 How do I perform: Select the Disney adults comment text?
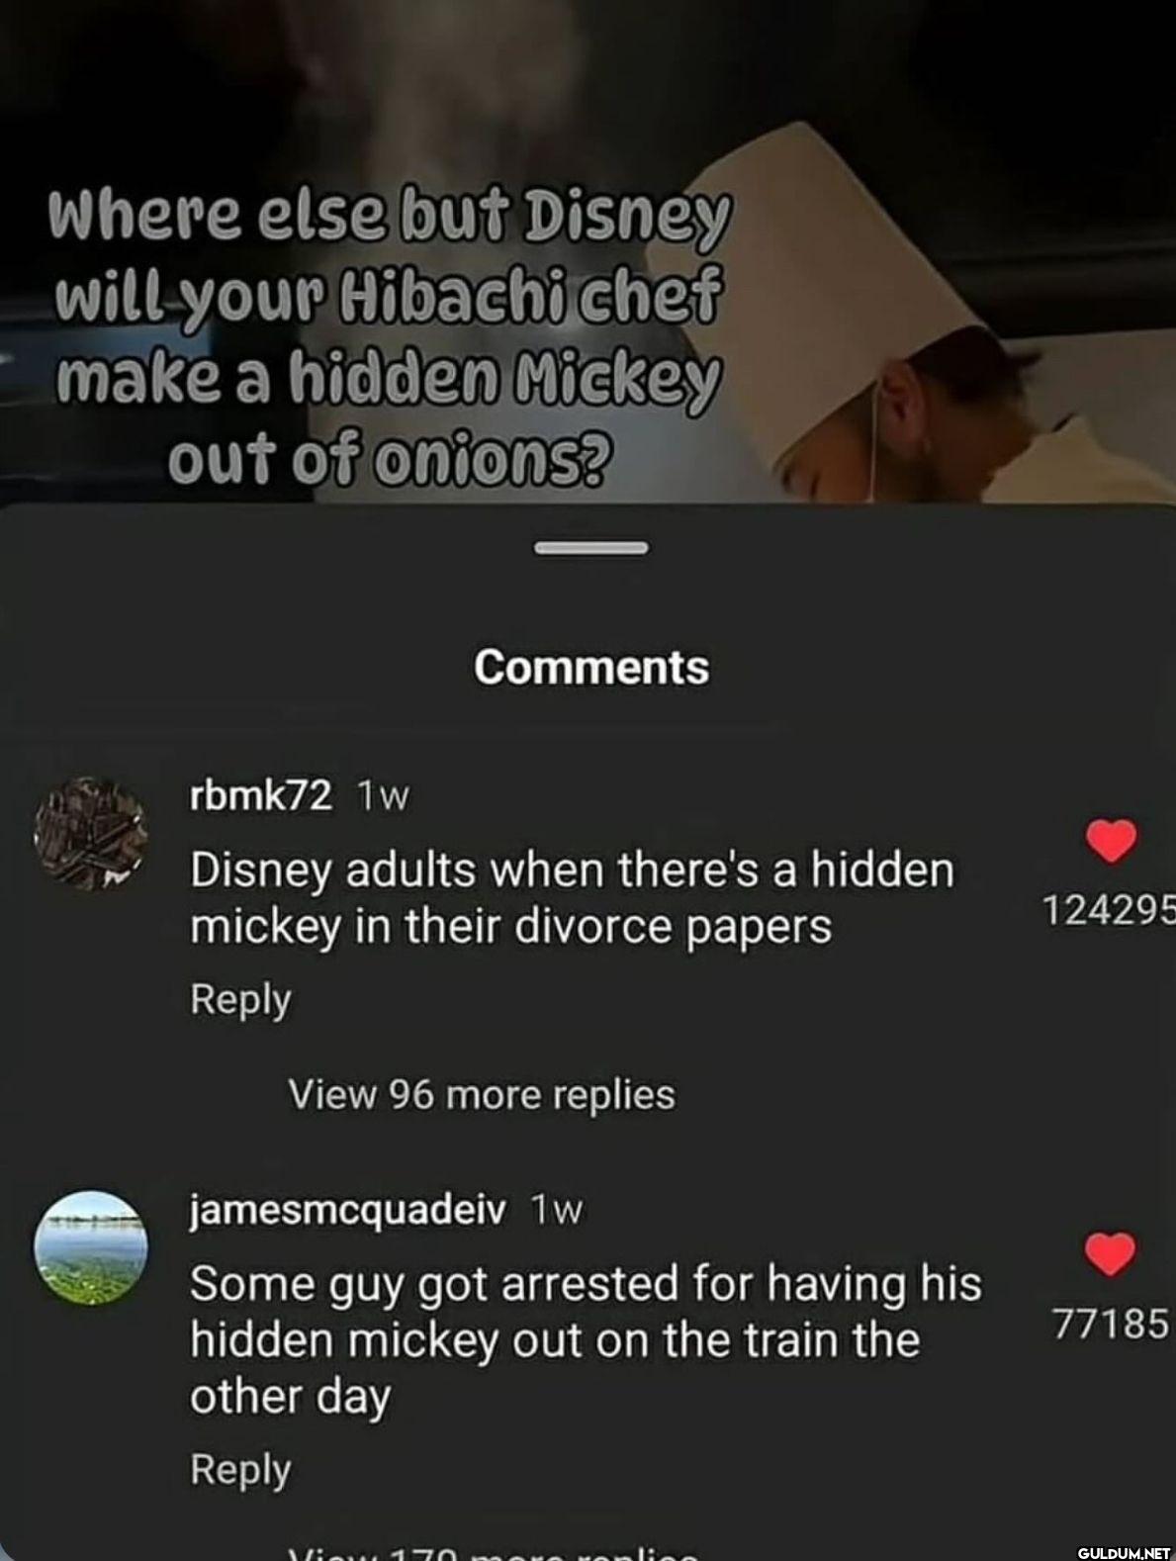tap(572, 898)
